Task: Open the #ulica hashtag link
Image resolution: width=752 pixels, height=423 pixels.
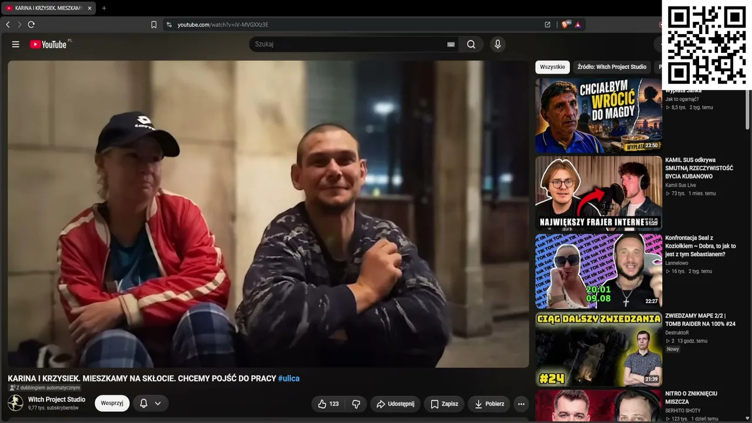Action: point(289,379)
